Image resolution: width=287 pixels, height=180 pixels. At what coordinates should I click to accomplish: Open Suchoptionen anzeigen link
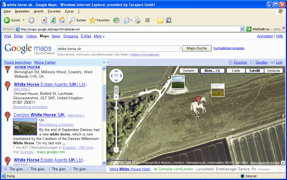(229, 48)
